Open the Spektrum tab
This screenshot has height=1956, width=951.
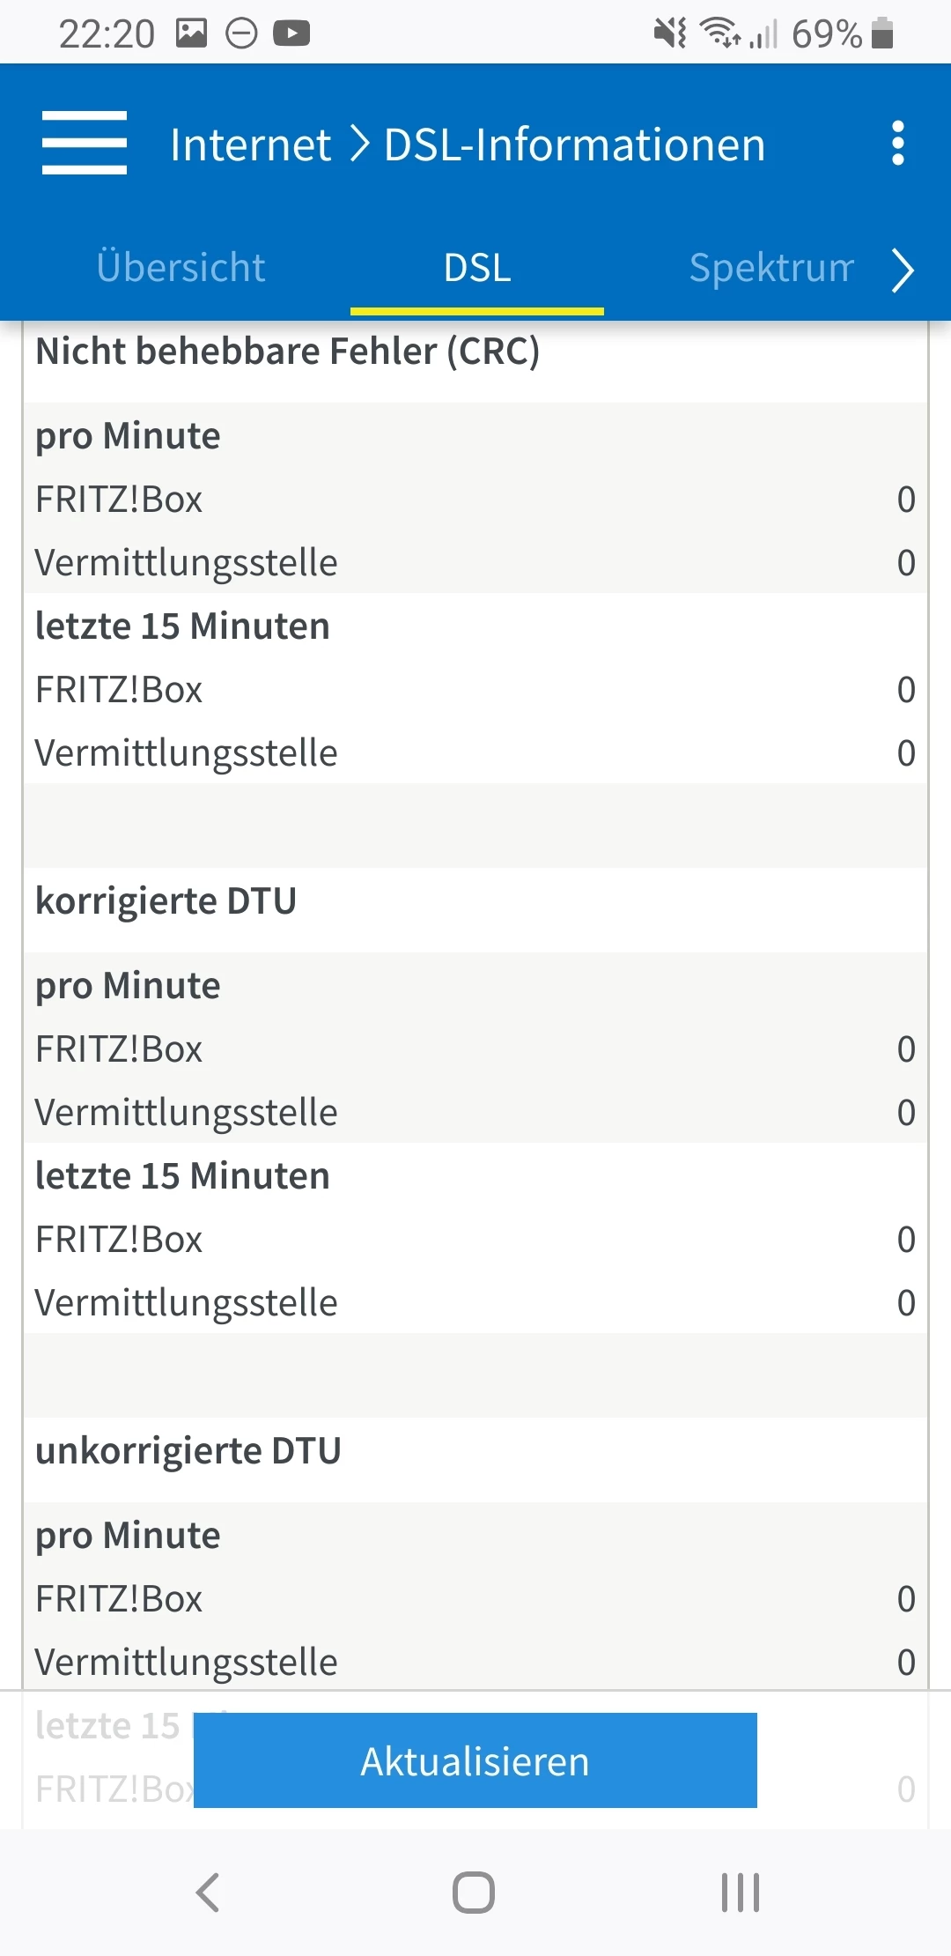coord(771,268)
